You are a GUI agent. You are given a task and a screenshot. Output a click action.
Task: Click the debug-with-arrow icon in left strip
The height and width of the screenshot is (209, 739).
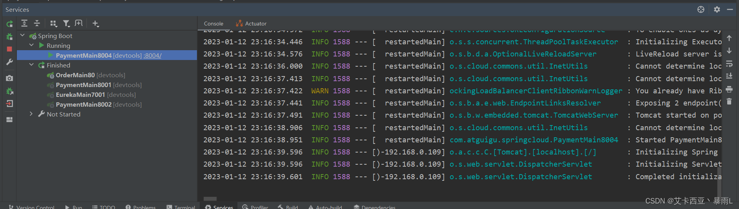[x=9, y=91]
